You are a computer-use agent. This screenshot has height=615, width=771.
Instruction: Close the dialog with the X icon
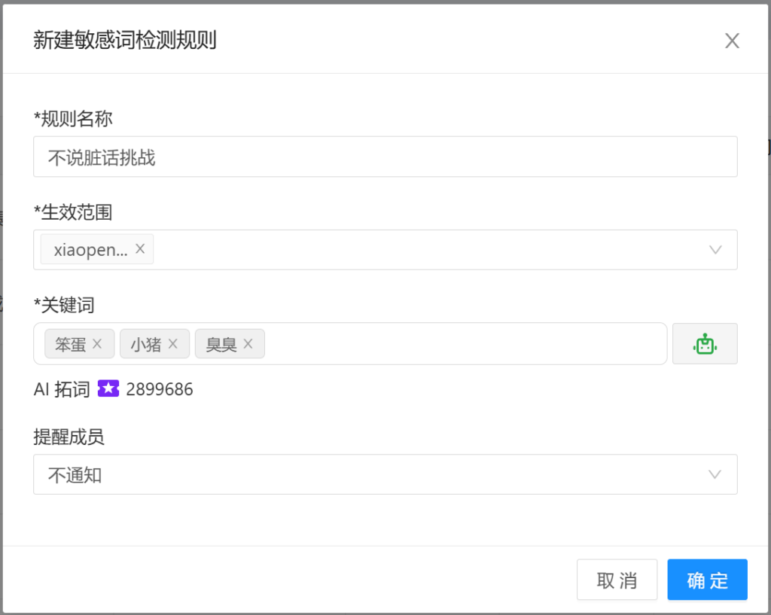(x=731, y=41)
